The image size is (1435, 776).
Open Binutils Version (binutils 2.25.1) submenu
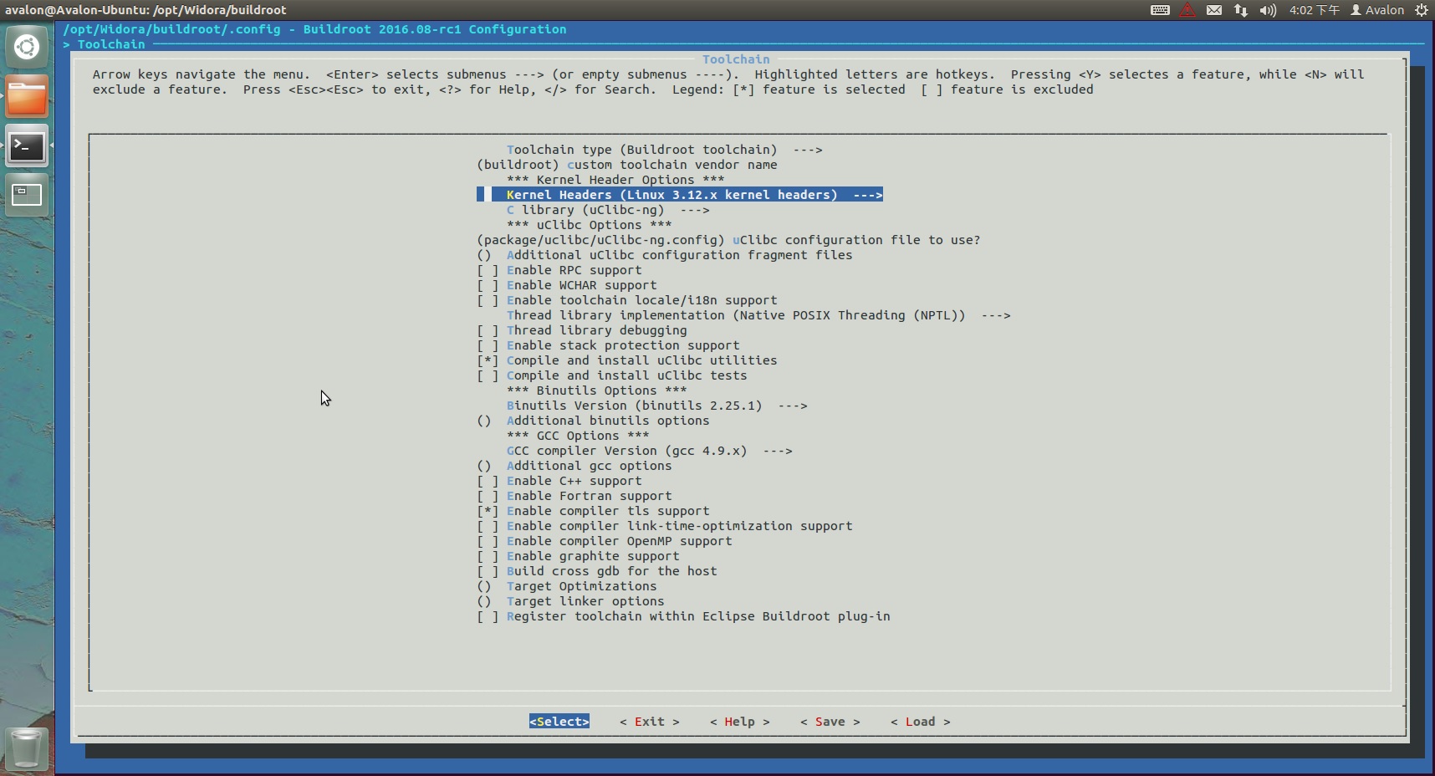(x=657, y=406)
